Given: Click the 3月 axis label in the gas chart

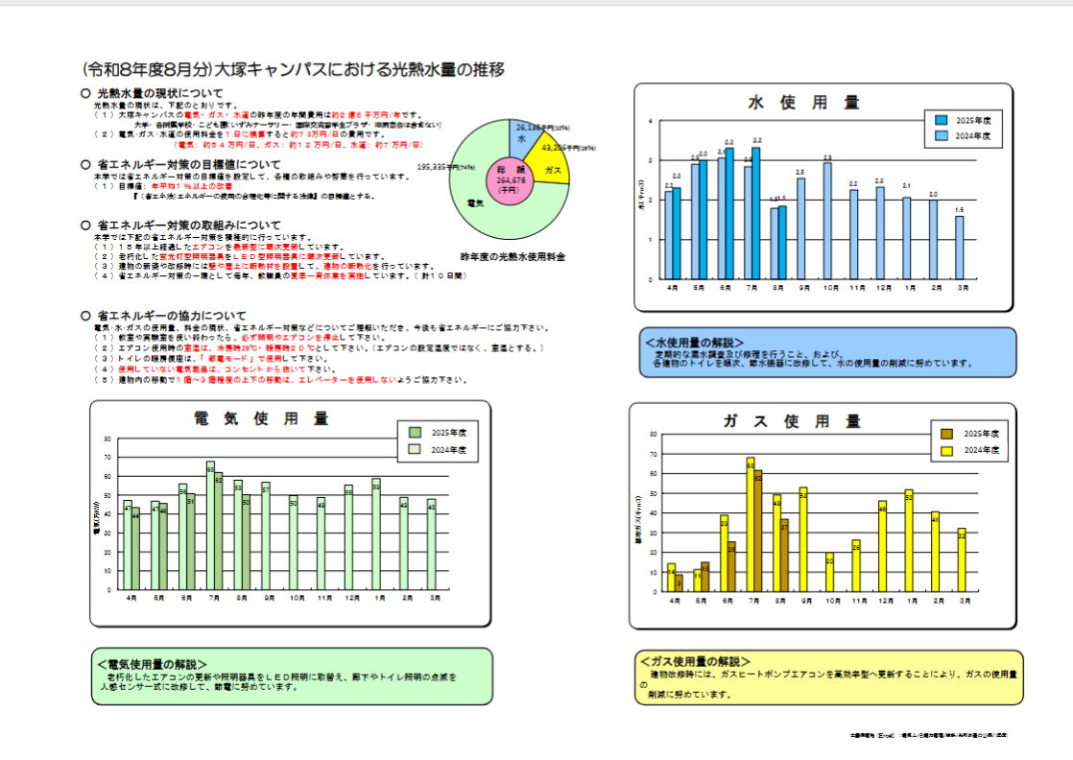Looking at the screenshot, I should coord(965,601).
